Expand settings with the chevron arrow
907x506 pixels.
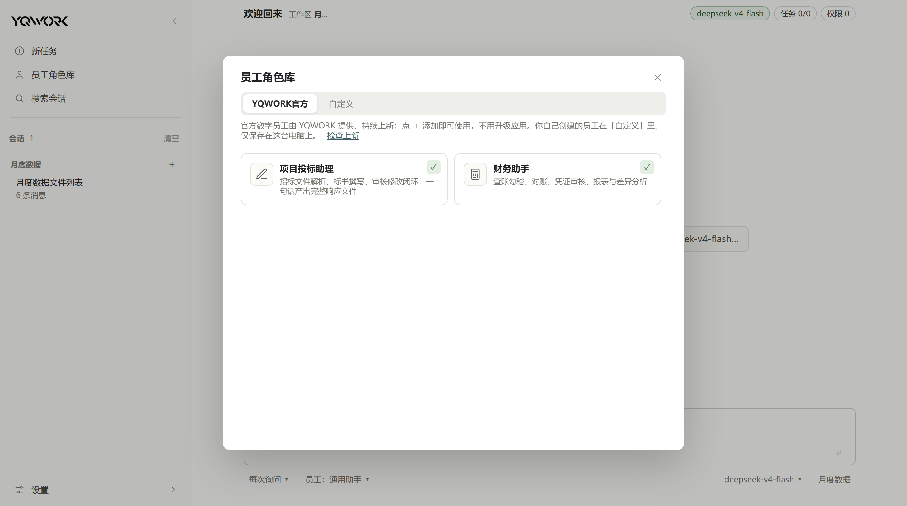coord(173,490)
